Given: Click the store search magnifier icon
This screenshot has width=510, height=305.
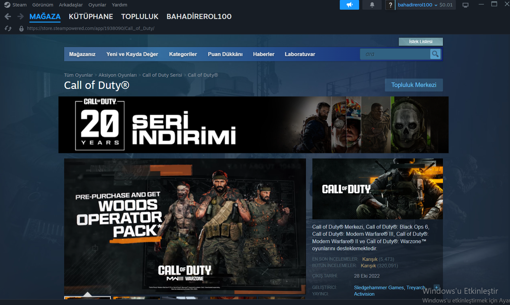Looking at the screenshot, I should click(435, 54).
